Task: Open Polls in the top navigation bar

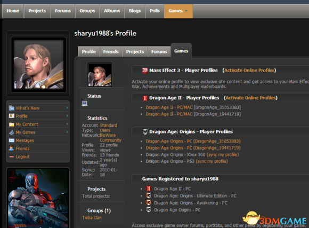Action: pos(154,11)
